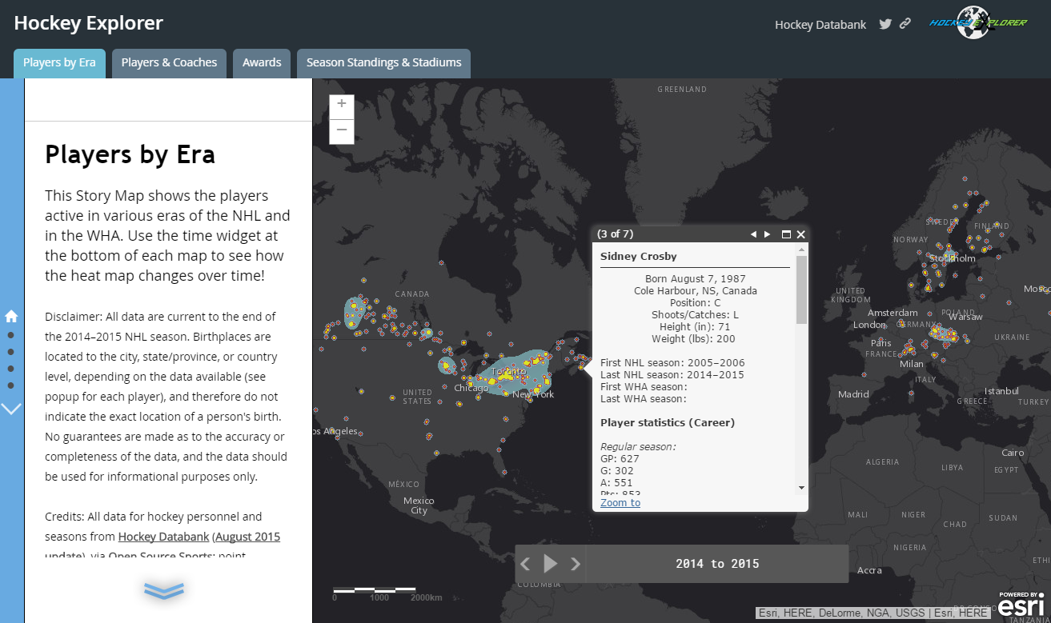This screenshot has height=623, width=1051.
Task: Expand panel with blue double chevron
Action: tap(164, 590)
